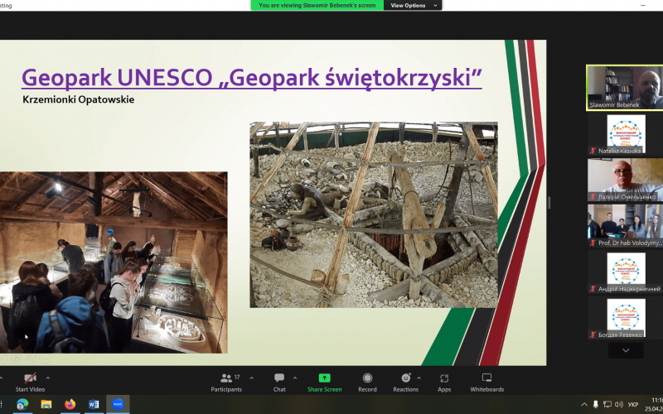Expand the caret beside Chat
This screenshot has width=663, height=414.
pyautogui.click(x=295, y=378)
